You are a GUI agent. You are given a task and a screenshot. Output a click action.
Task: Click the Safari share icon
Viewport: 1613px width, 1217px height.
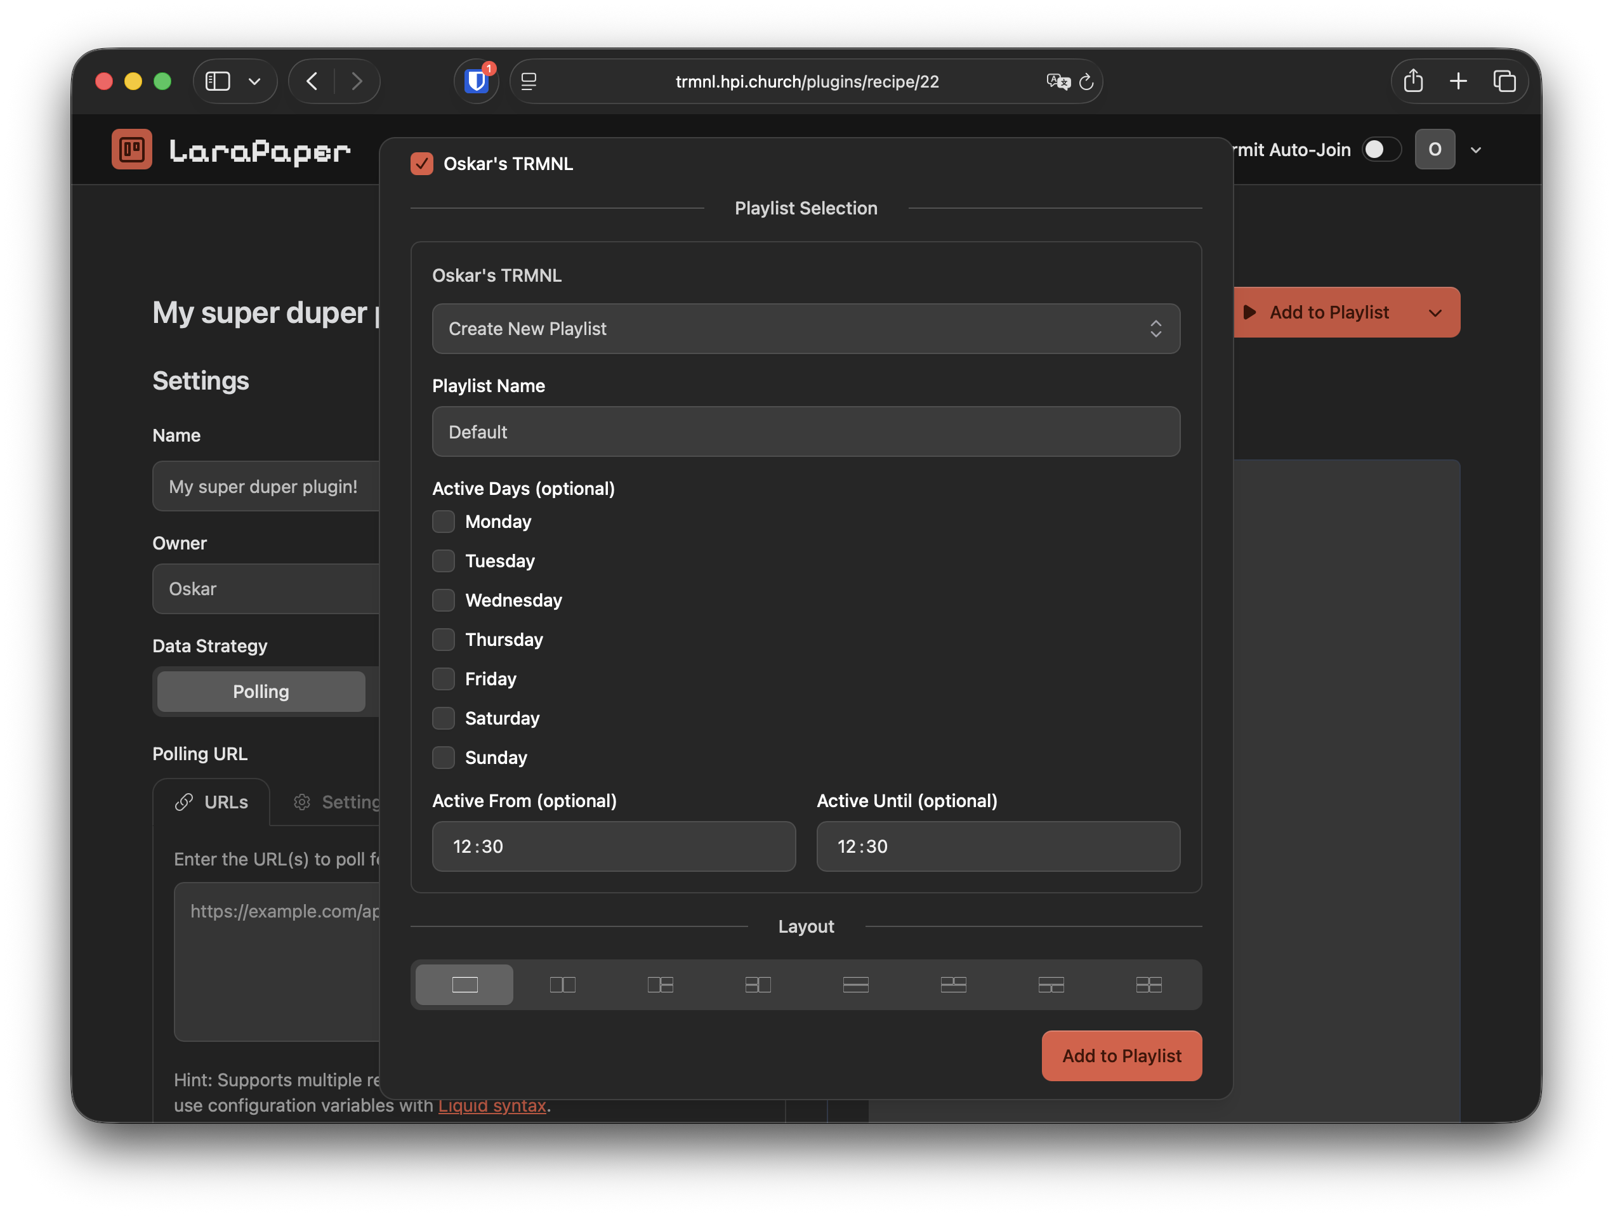1413,81
